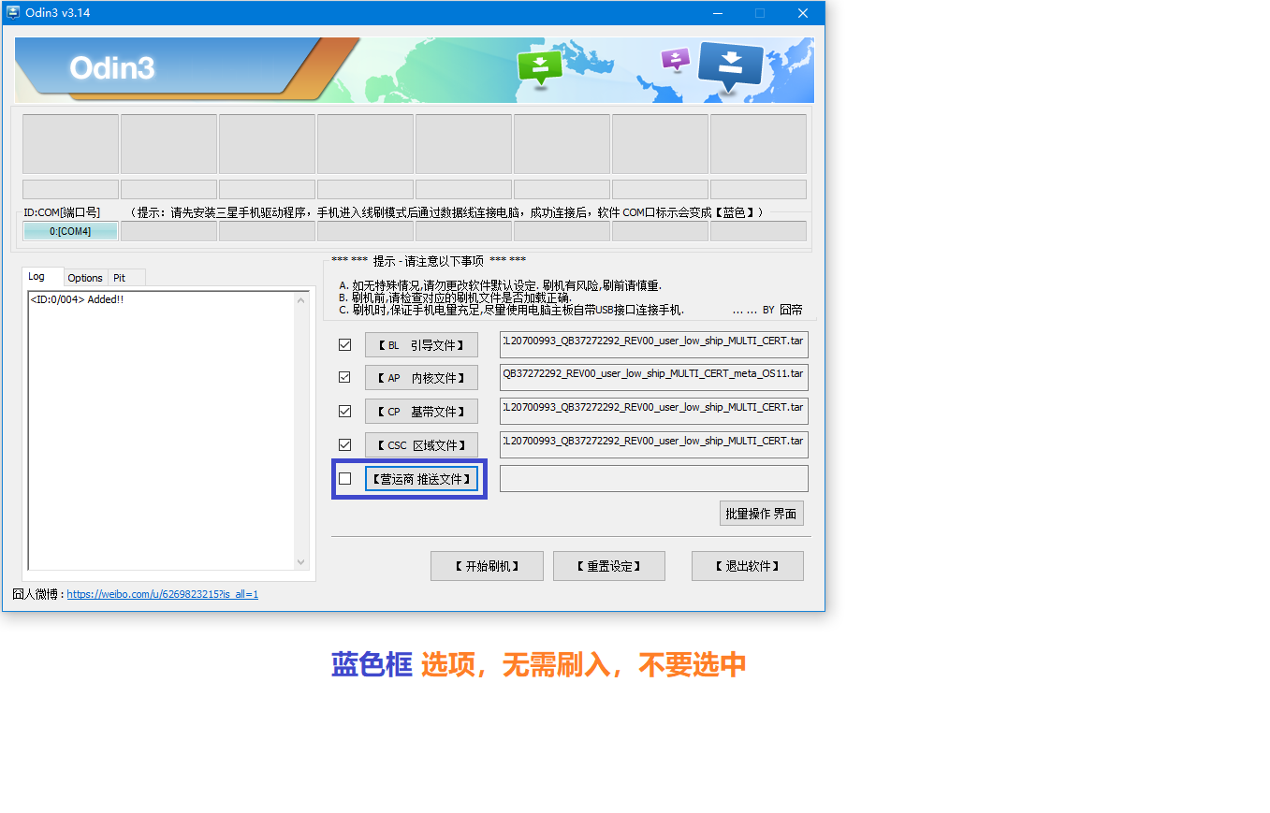Click the Odin3 app icon in title bar
Image resolution: width=1270 pixels, height=813 pixels.
pyautogui.click(x=13, y=13)
